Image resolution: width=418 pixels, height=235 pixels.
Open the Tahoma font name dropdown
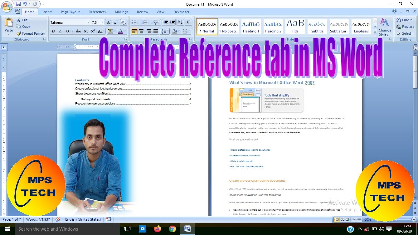89,23
